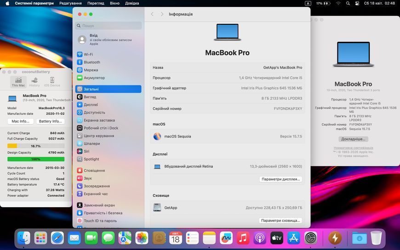400x250 pixels.
Task: Open coconutBattery icon in the Dock
Action: click(335, 238)
